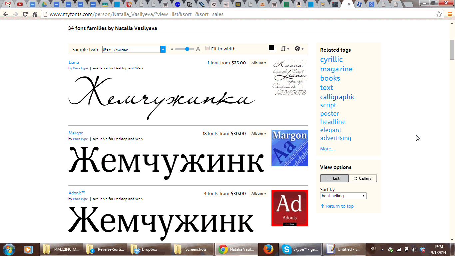This screenshot has height=256, width=455.
Task: Click the Liana font poster thumbnail
Action: point(290,77)
